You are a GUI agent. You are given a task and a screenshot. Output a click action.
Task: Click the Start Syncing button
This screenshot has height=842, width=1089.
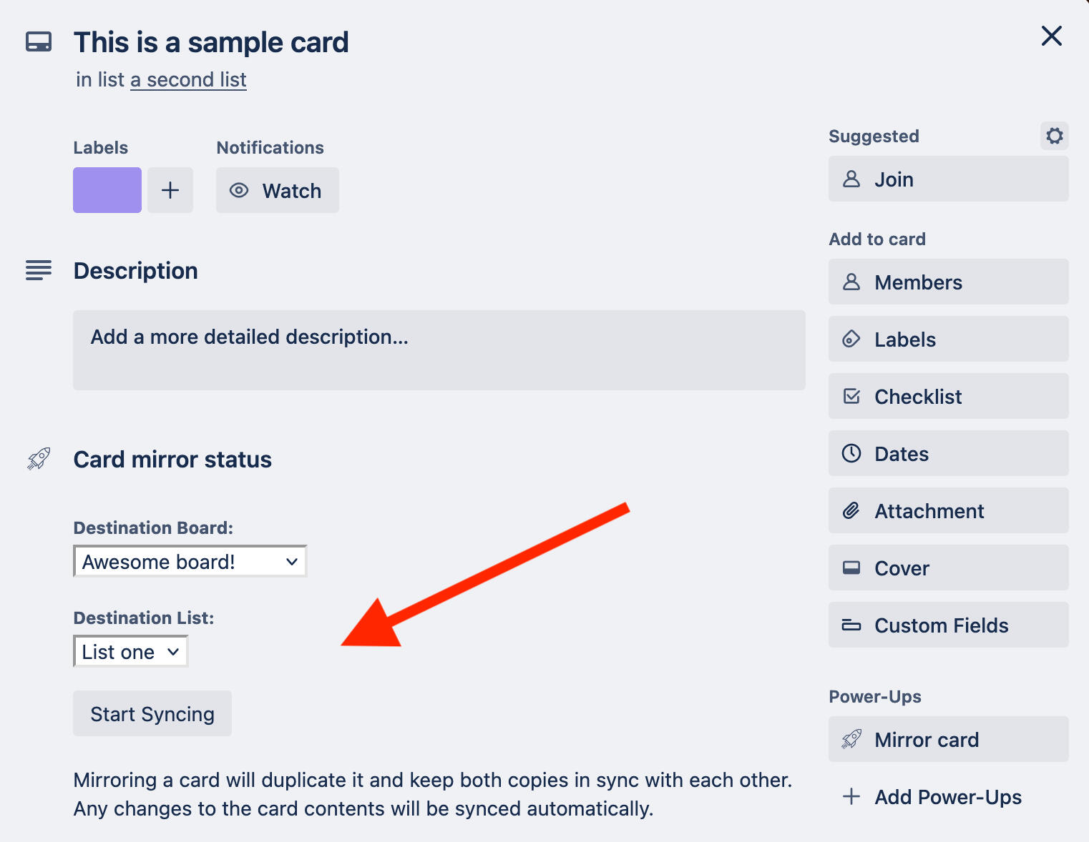(x=152, y=713)
